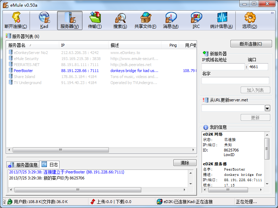Image resolution: width=278 pixels, height=208 pixels.
Task: Open the server.met URL dropdown arrow
Action: 267,108
